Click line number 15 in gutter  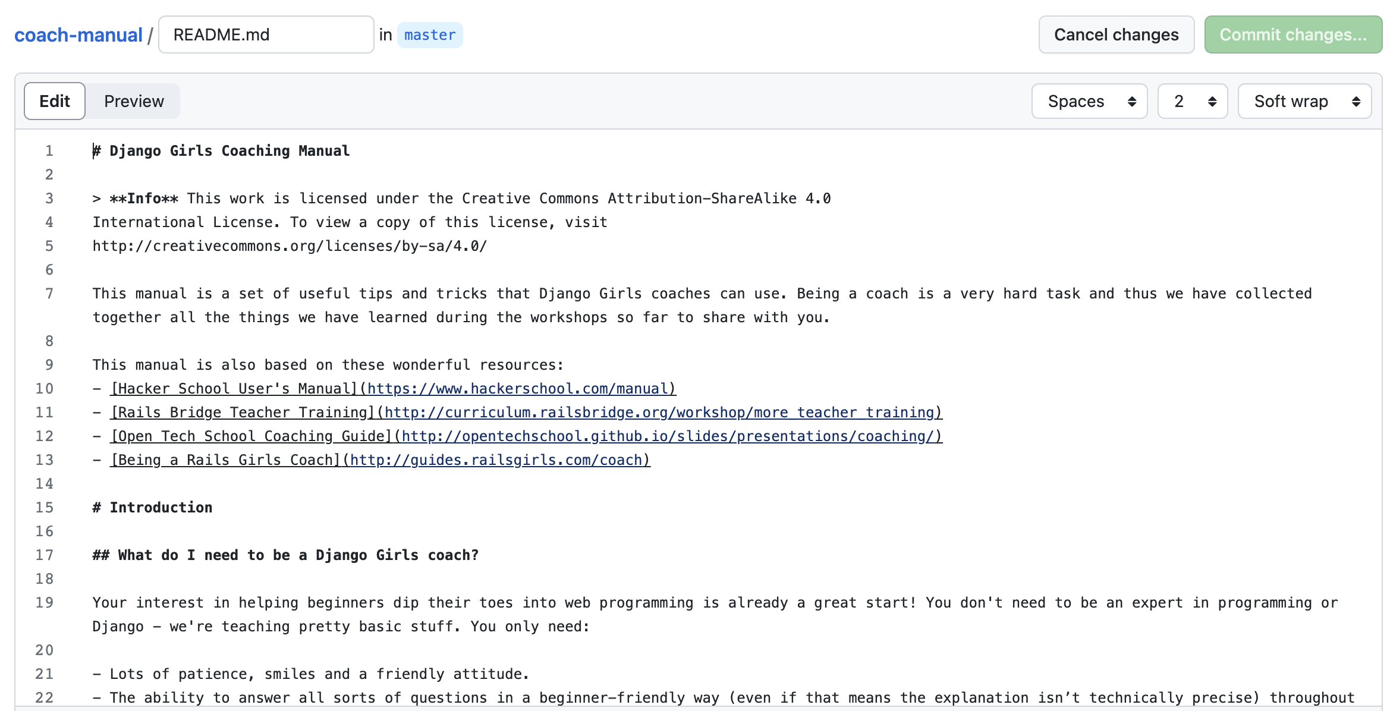(45, 508)
